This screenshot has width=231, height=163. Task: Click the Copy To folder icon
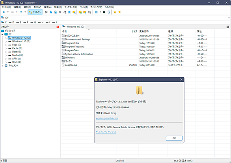click(85, 12)
